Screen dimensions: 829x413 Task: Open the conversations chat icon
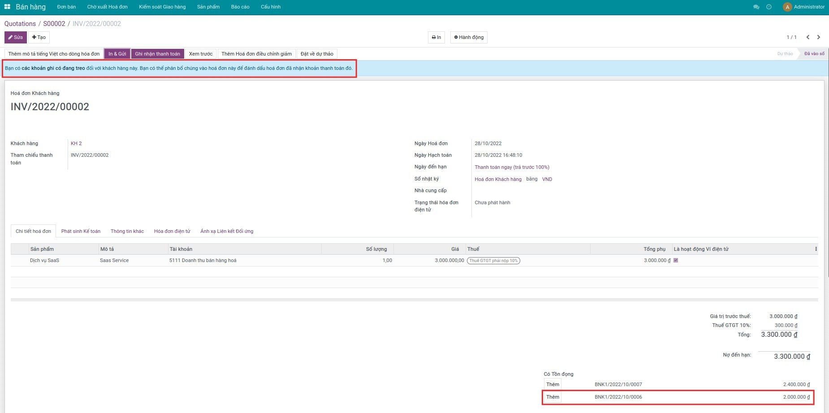756,7
